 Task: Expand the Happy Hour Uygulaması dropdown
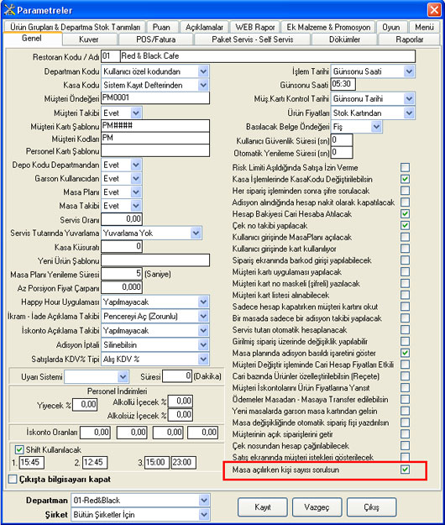click(x=203, y=302)
